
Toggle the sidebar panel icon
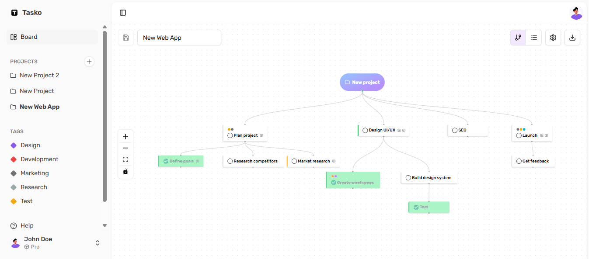[123, 13]
